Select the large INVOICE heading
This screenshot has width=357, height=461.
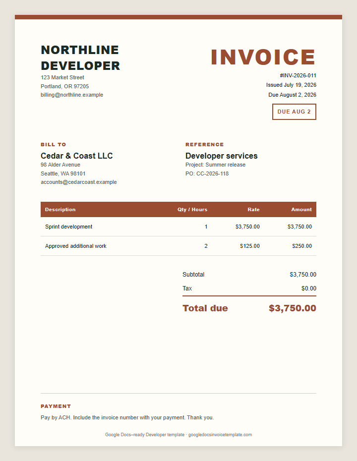pos(263,57)
